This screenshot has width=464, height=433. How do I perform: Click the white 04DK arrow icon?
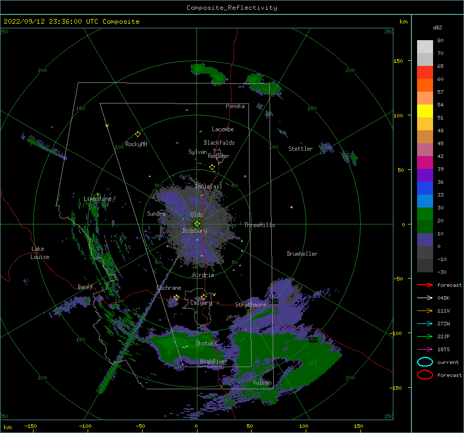tap(425, 298)
